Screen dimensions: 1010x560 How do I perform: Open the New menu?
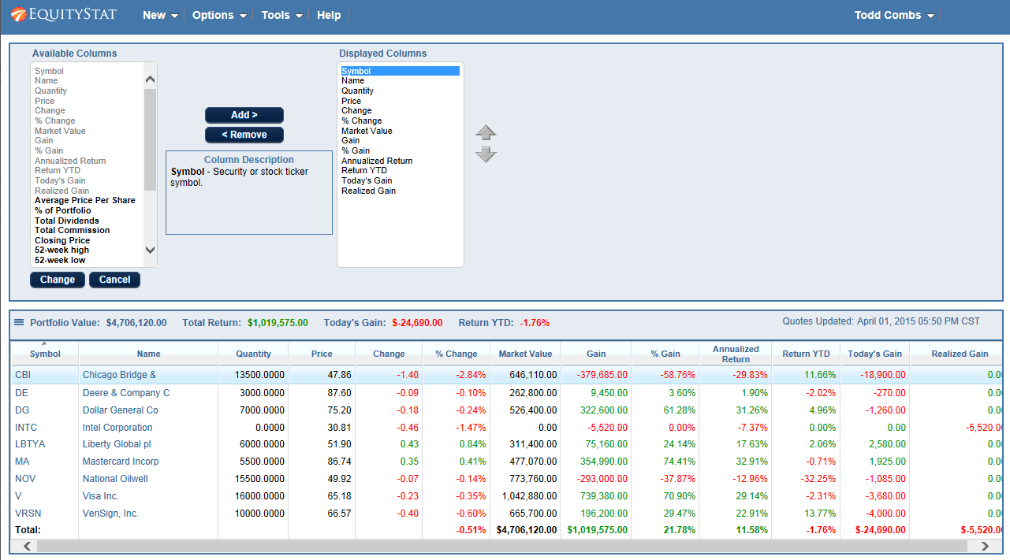(x=161, y=15)
